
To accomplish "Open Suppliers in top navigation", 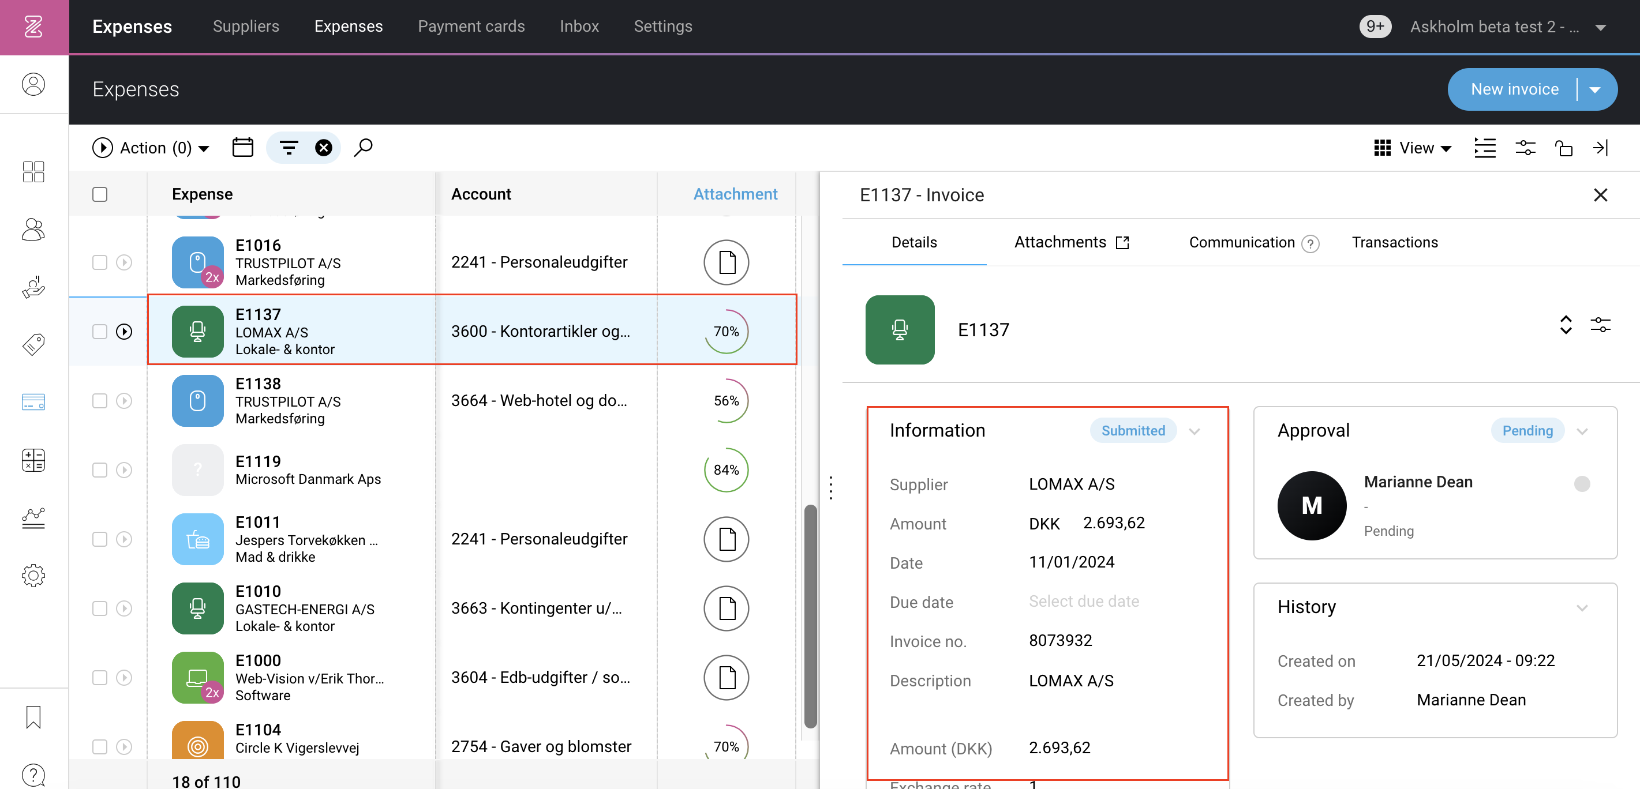I will [246, 26].
